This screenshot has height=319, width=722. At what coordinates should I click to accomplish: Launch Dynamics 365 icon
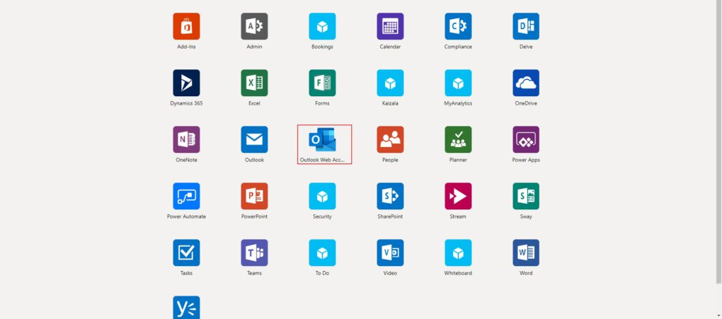tap(186, 83)
